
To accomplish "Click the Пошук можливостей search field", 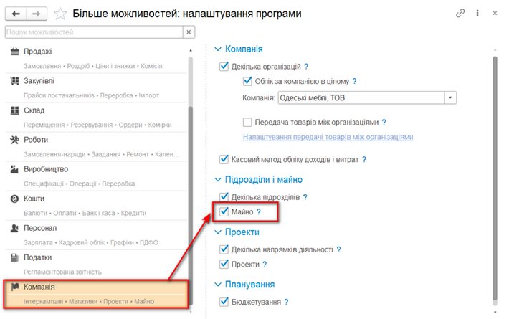I will [93, 32].
